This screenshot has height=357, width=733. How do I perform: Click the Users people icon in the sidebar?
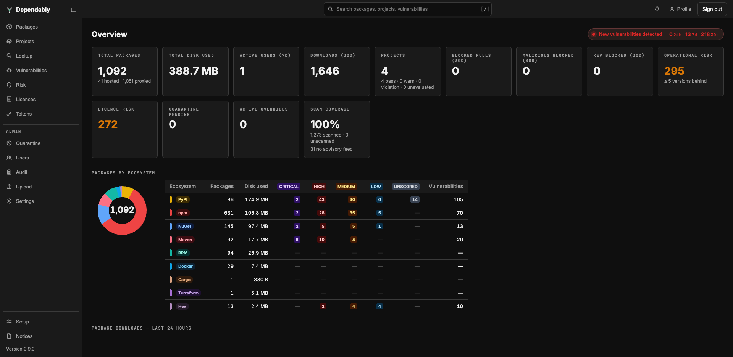[9, 158]
